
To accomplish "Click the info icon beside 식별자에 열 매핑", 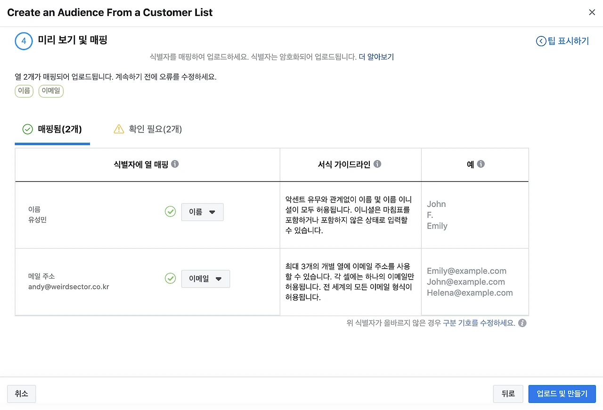I will pyautogui.click(x=175, y=164).
